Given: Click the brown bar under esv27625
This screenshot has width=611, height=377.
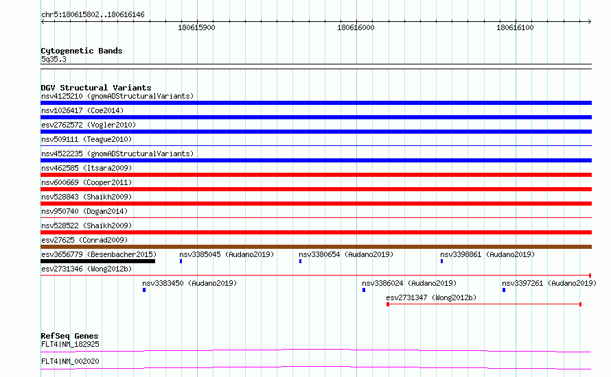Looking at the screenshot, I should pos(316,247).
